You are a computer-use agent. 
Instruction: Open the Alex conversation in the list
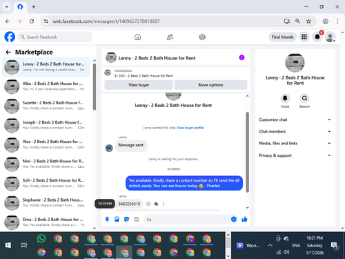pyautogui.click(x=46, y=144)
